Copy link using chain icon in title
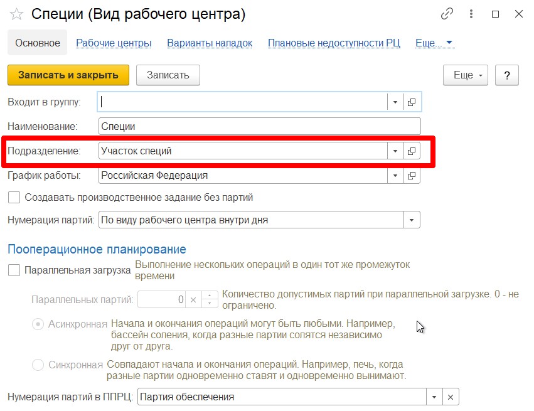The width and height of the screenshot is (534, 411). tap(447, 14)
